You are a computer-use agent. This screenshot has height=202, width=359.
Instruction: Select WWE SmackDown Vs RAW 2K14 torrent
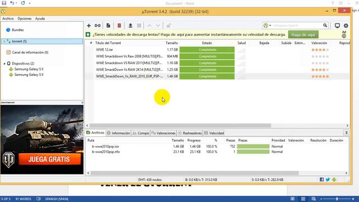click(217, 70)
